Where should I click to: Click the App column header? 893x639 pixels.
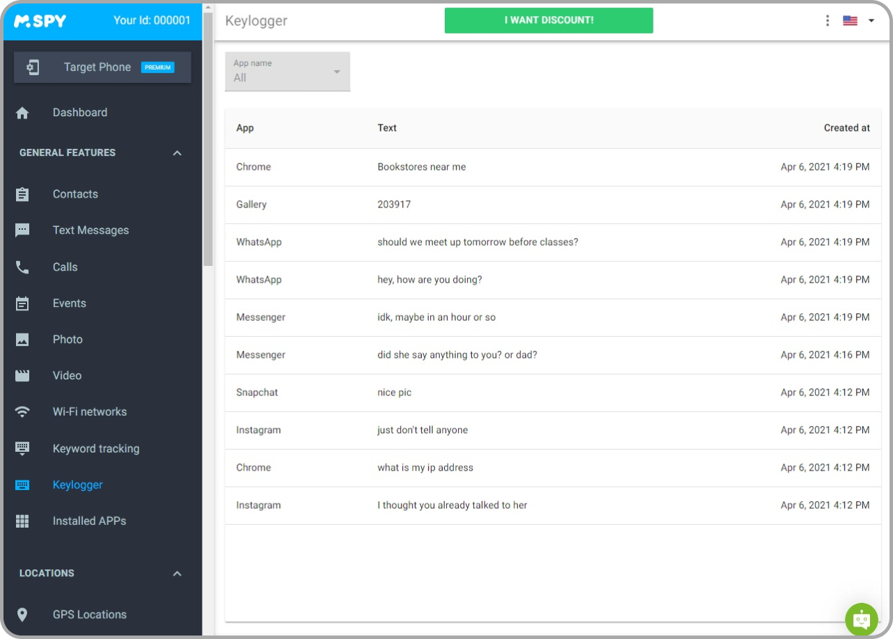[x=245, y=128]
